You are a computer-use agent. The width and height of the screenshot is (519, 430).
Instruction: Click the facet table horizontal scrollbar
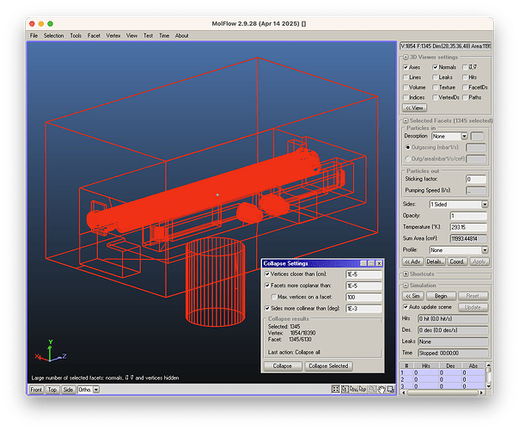click(x=443, y=392)
